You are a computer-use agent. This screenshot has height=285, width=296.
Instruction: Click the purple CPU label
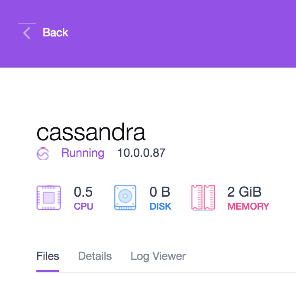[84, 206]
